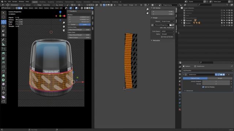
Task: Toggle Subdivision modifier render display
Action: (x=223, y=75)
